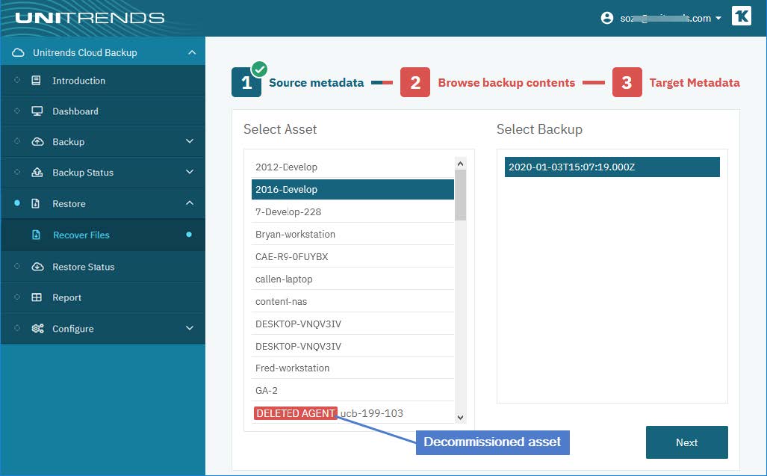Click the Introduction book icon
This screenshot has height=476, width=767.
36,80
